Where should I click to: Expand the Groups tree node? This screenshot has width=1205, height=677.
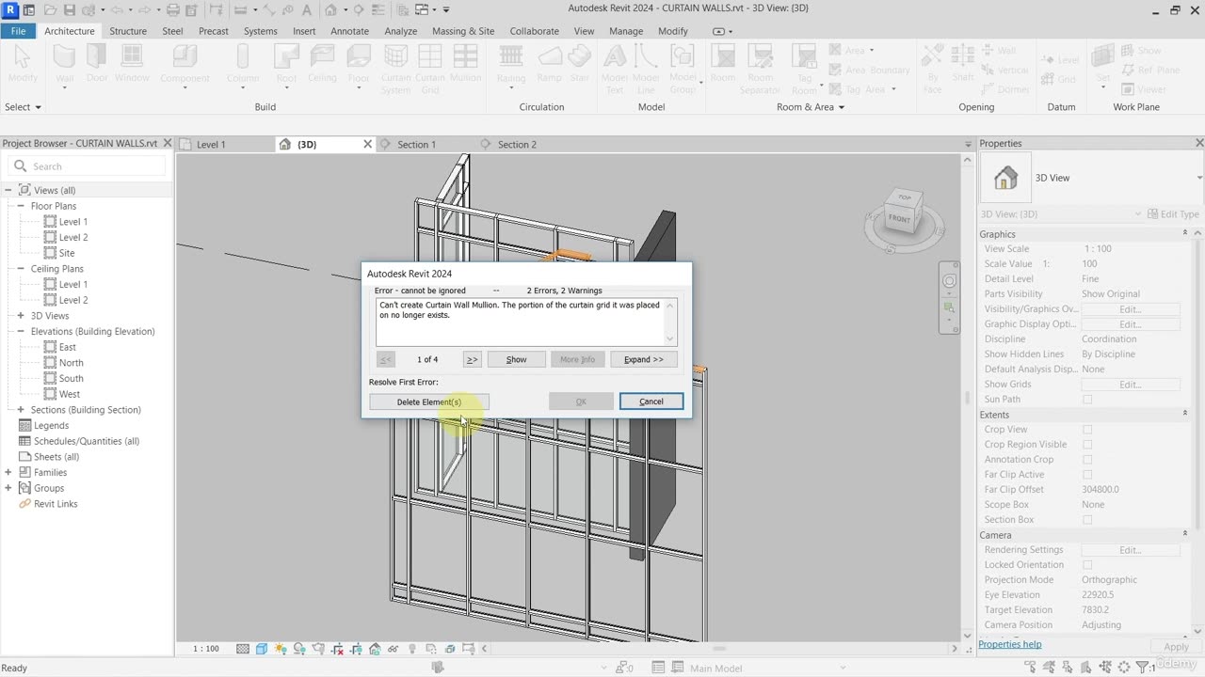[8, 488]
